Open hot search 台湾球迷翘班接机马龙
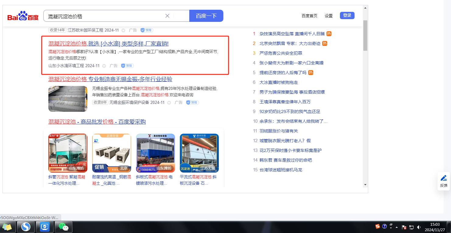Image resolution: width=451 pixels, height=233 pixels. coord(281,170)
